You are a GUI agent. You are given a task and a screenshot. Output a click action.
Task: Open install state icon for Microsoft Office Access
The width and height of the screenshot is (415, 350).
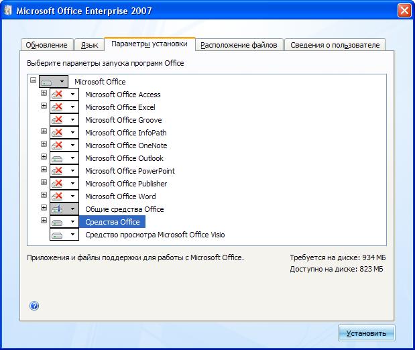[x=58, y=95]
